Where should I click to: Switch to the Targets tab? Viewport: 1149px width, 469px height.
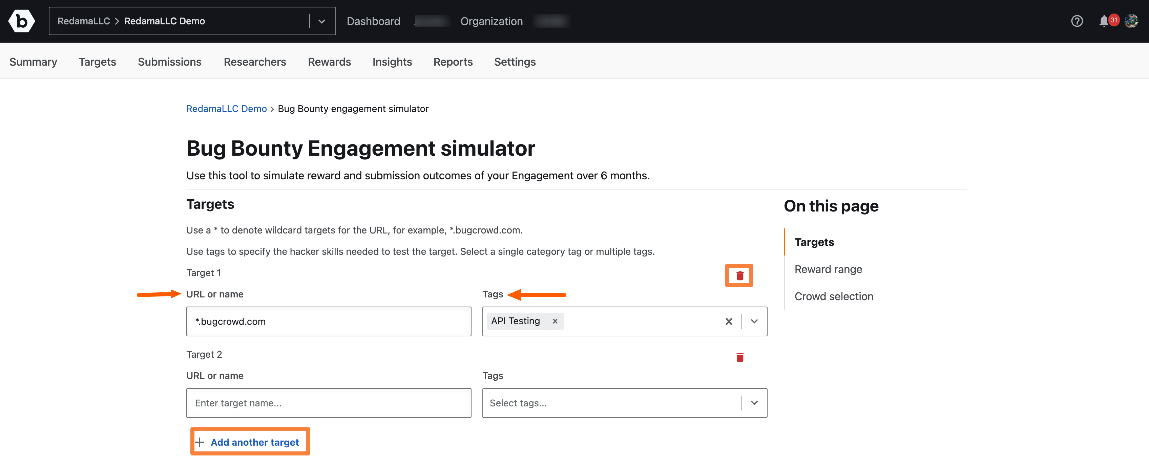click(97, 62)
